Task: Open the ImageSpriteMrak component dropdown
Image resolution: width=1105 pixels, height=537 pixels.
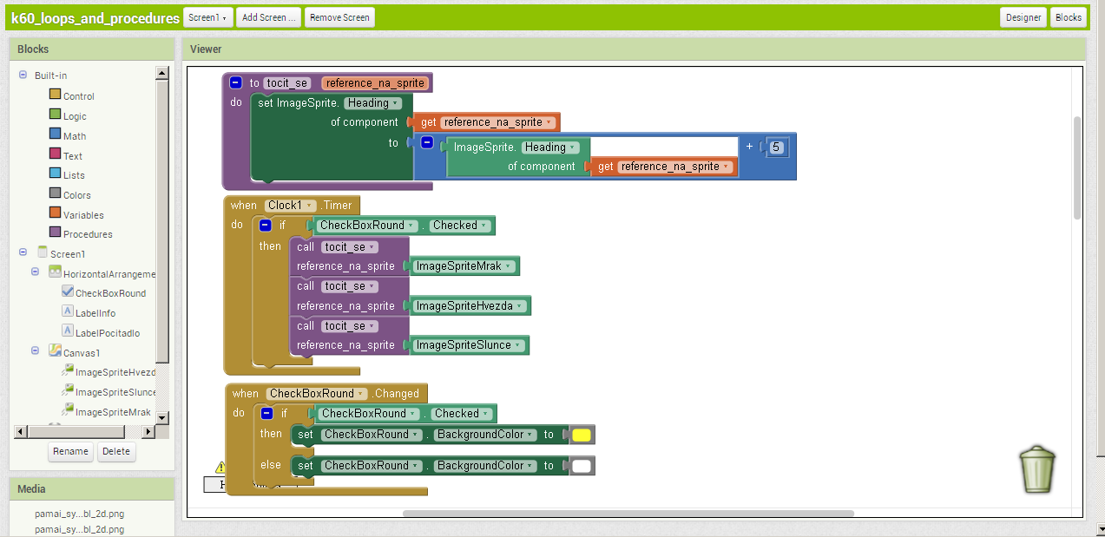Action: [x=464, y=266]
